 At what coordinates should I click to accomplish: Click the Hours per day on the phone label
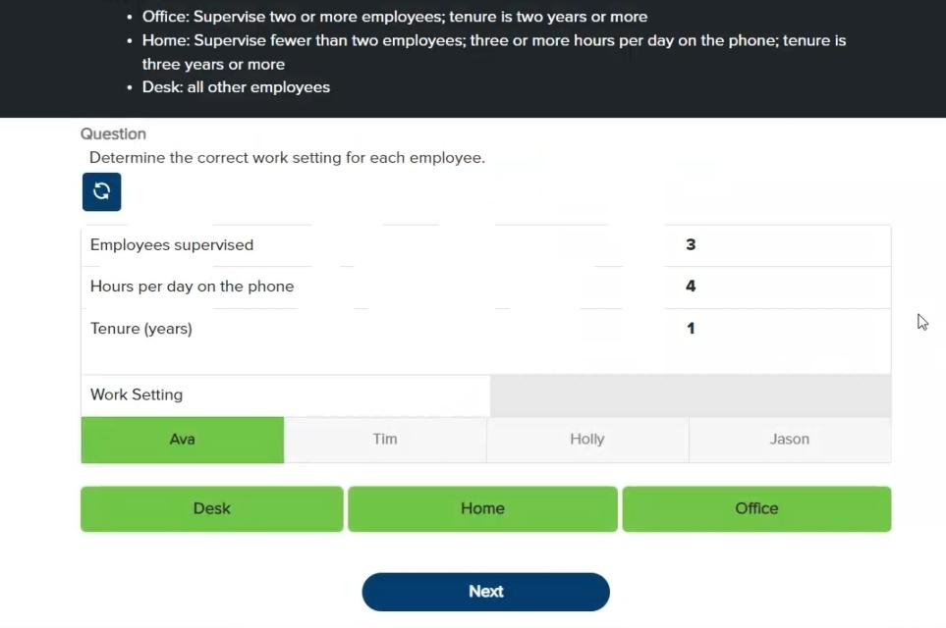pos(192,286)
